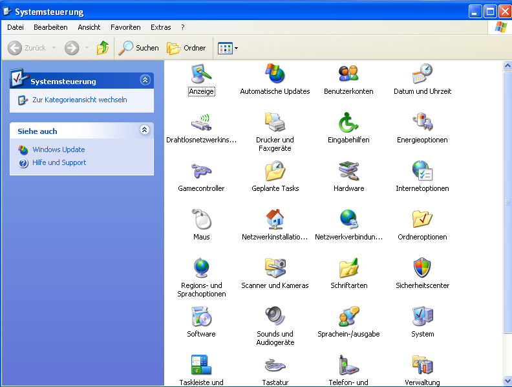The height and width of the screenshot is (387, 512).
Task: Open Drahtlosnetzwerkinstallation icon
Action: (202, 122)
